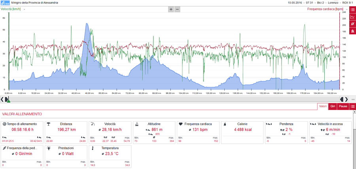Screen dimensions: 356x169
Task: Click the thermometer icon on Temperatura card
Action: (93, 148)
